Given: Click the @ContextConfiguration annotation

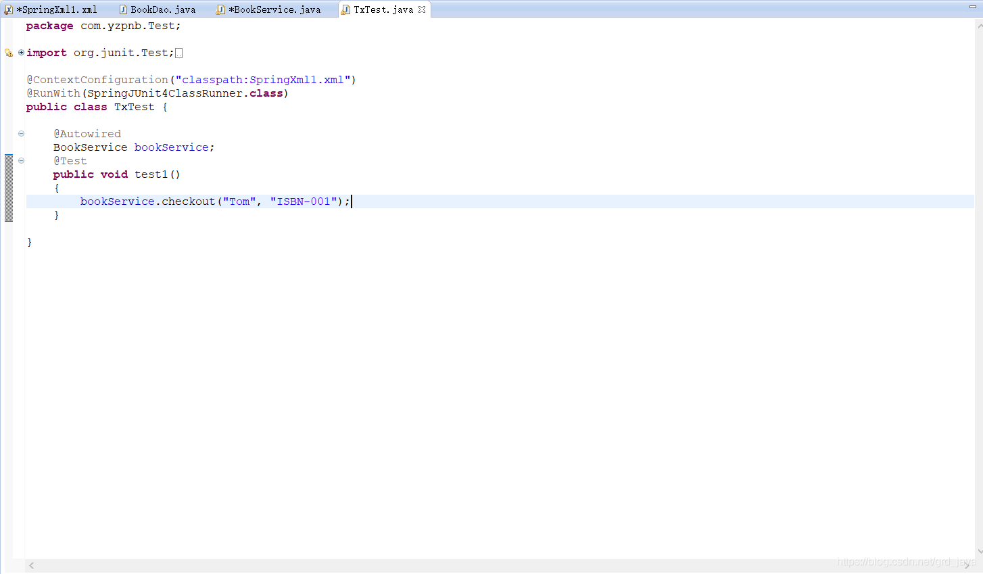Looking at the screenshot, I should (x=97, y=80).
